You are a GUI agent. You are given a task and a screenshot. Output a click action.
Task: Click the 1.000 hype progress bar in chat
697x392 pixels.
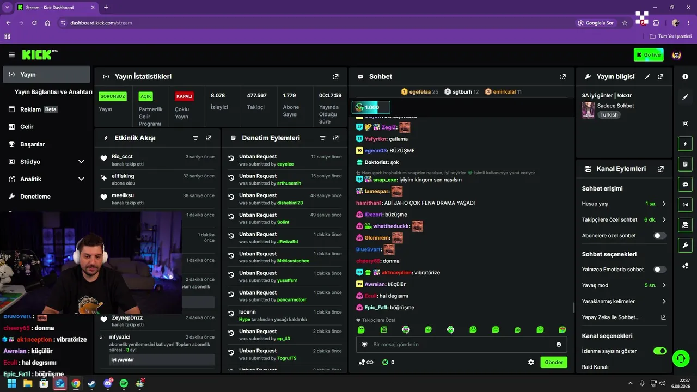(x=371, y=107)
